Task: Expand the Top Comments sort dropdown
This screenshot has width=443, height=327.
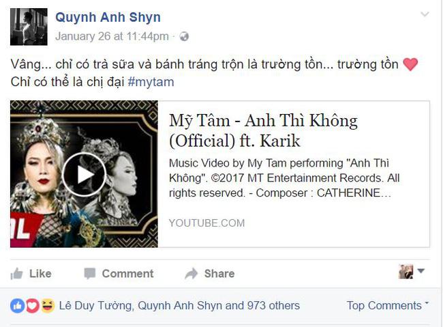Action: [x=388, y=305]
